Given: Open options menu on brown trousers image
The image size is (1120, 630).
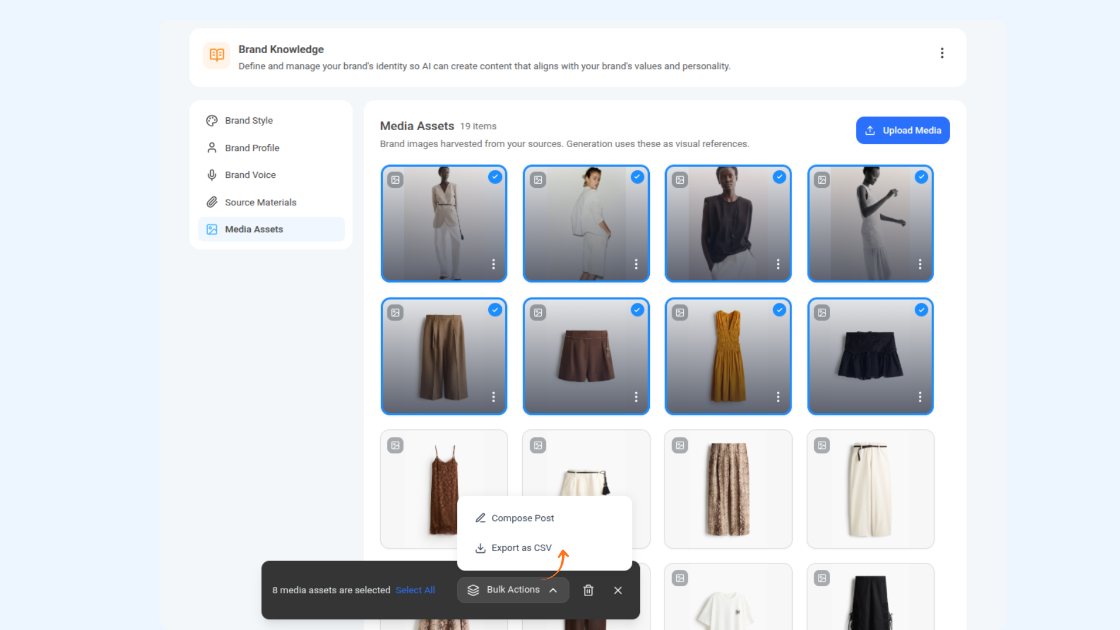Looking at the screenshot, I should pos(494,397).
